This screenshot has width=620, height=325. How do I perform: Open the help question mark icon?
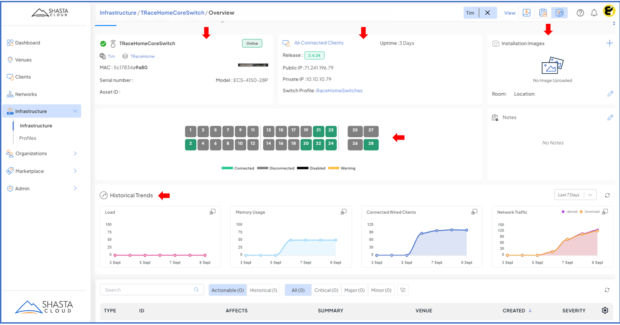tap(580, 13)
